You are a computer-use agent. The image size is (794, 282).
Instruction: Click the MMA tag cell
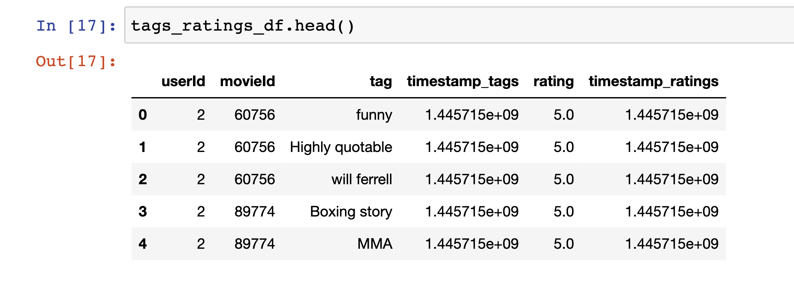click(x=375, y=244)
